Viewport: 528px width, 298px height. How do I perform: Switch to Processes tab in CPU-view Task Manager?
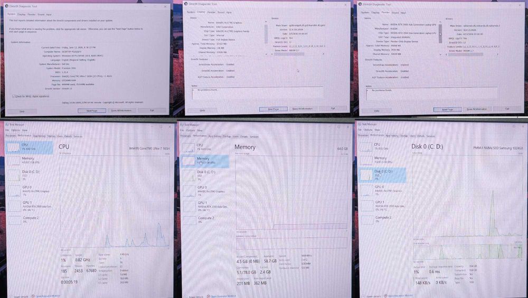click(11, 136)
